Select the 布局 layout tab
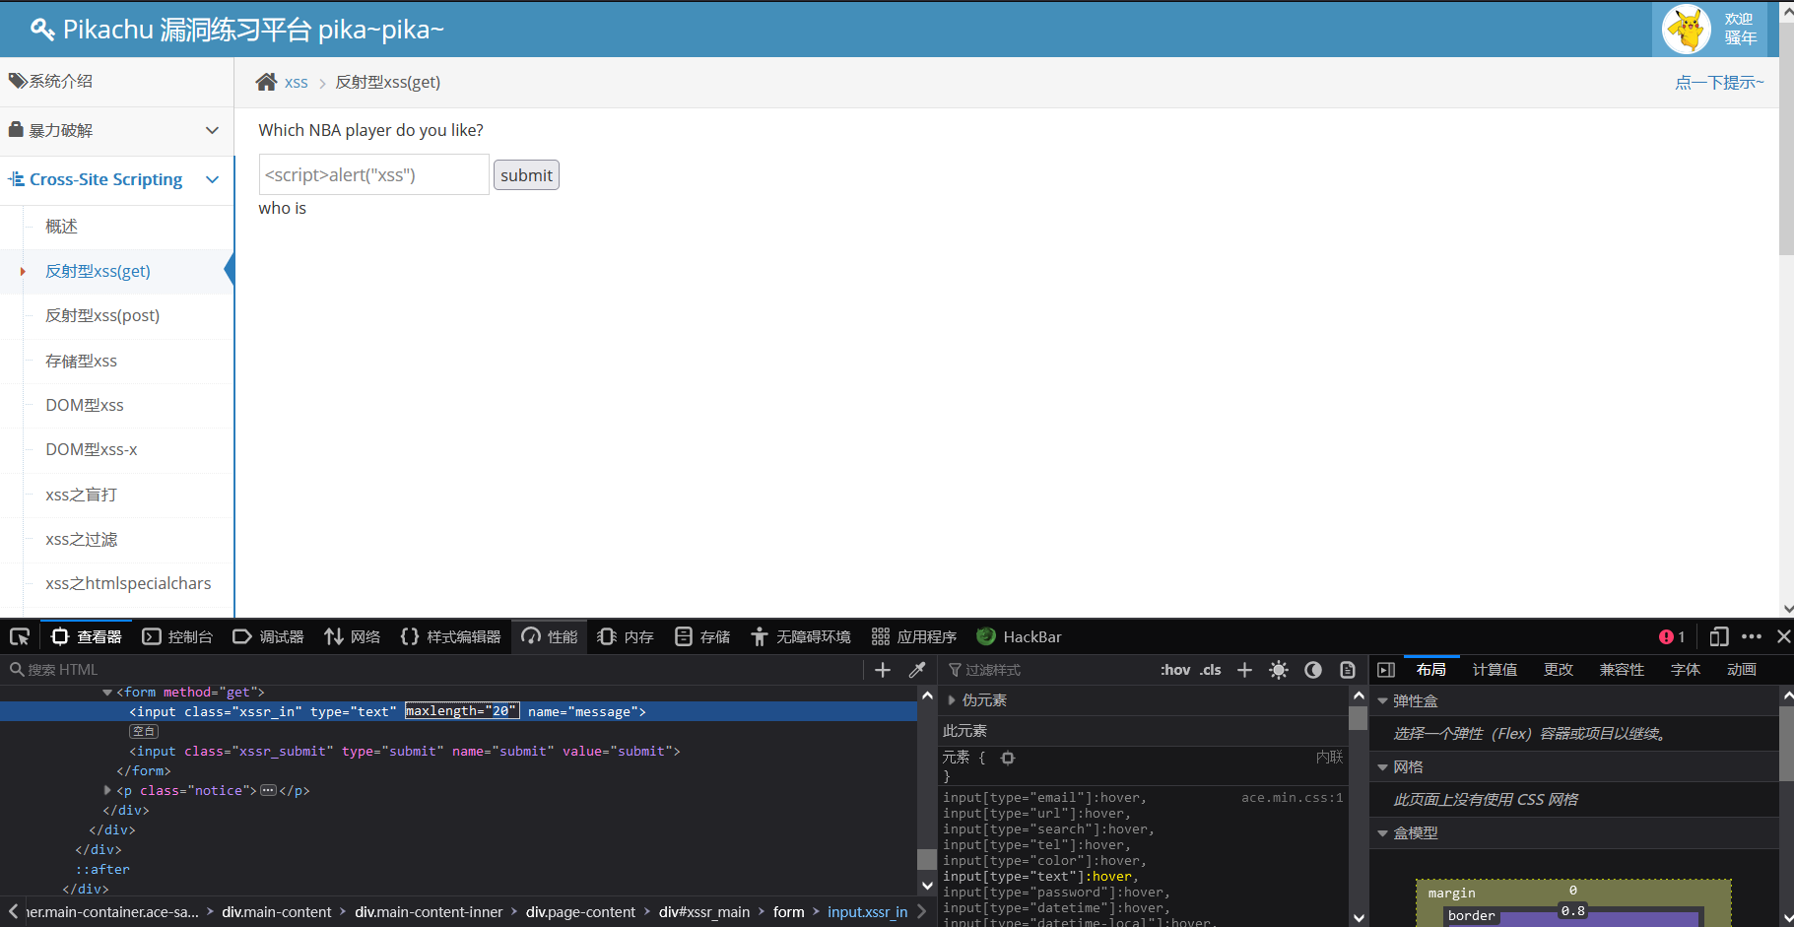Image resolution: width=1794 pixels, height=927 pixels. pos(1431,670)
